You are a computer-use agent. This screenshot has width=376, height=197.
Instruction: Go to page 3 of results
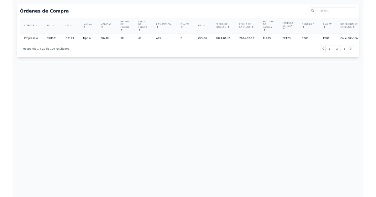344,48
